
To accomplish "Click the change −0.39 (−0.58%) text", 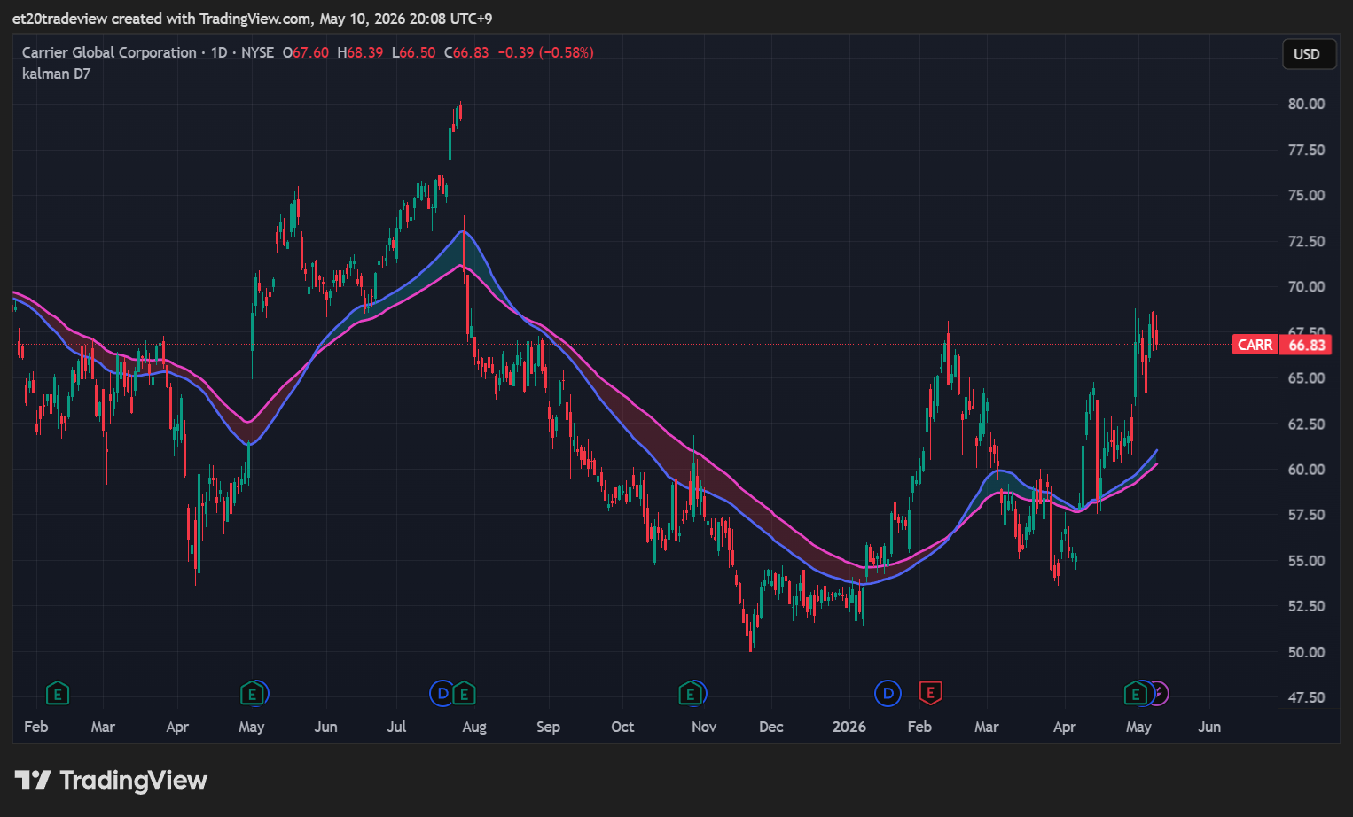I will click(x=545, y=52).
